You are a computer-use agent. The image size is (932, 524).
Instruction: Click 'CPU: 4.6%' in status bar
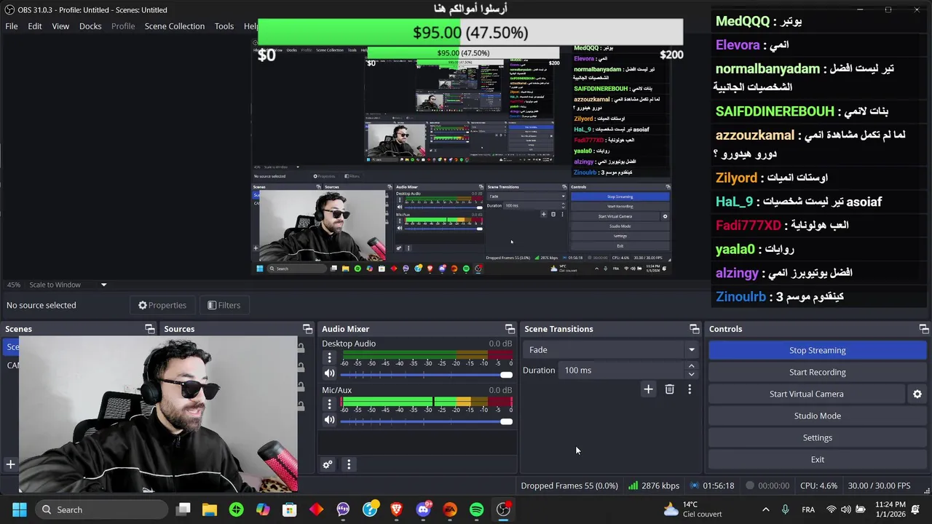(x=818, y=485)
